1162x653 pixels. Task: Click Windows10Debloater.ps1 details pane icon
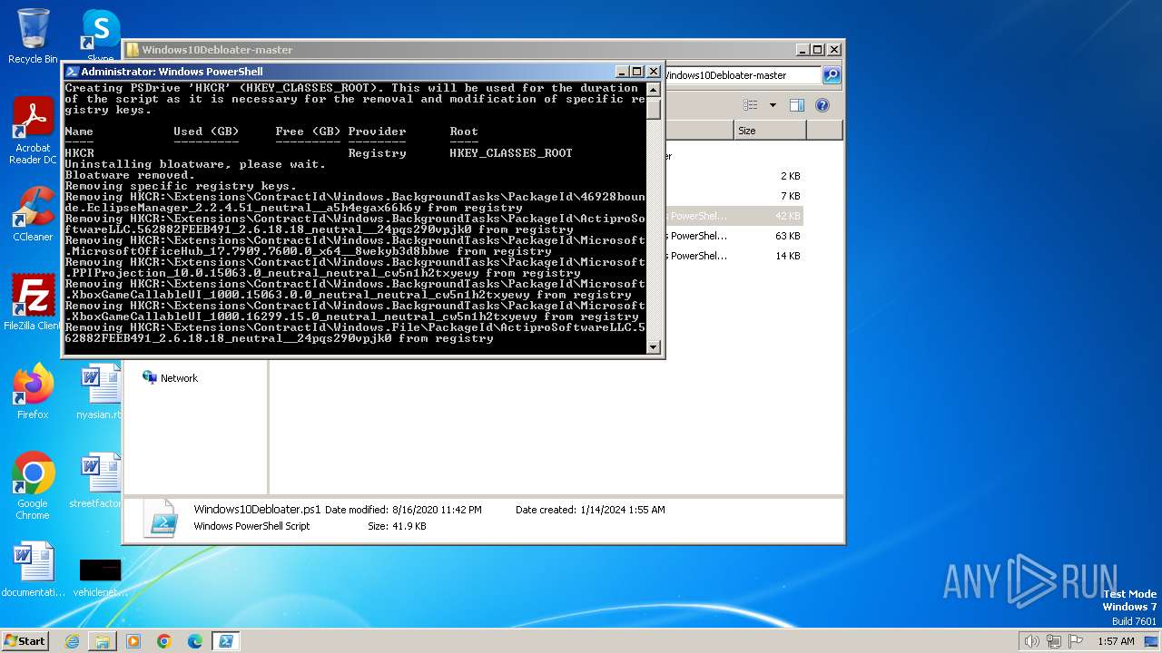162,519
